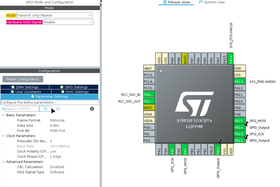Image resolution: width=280 pixels, height=187 pixels.
Task: Go to next search result arrow
Action: point(58,109)
